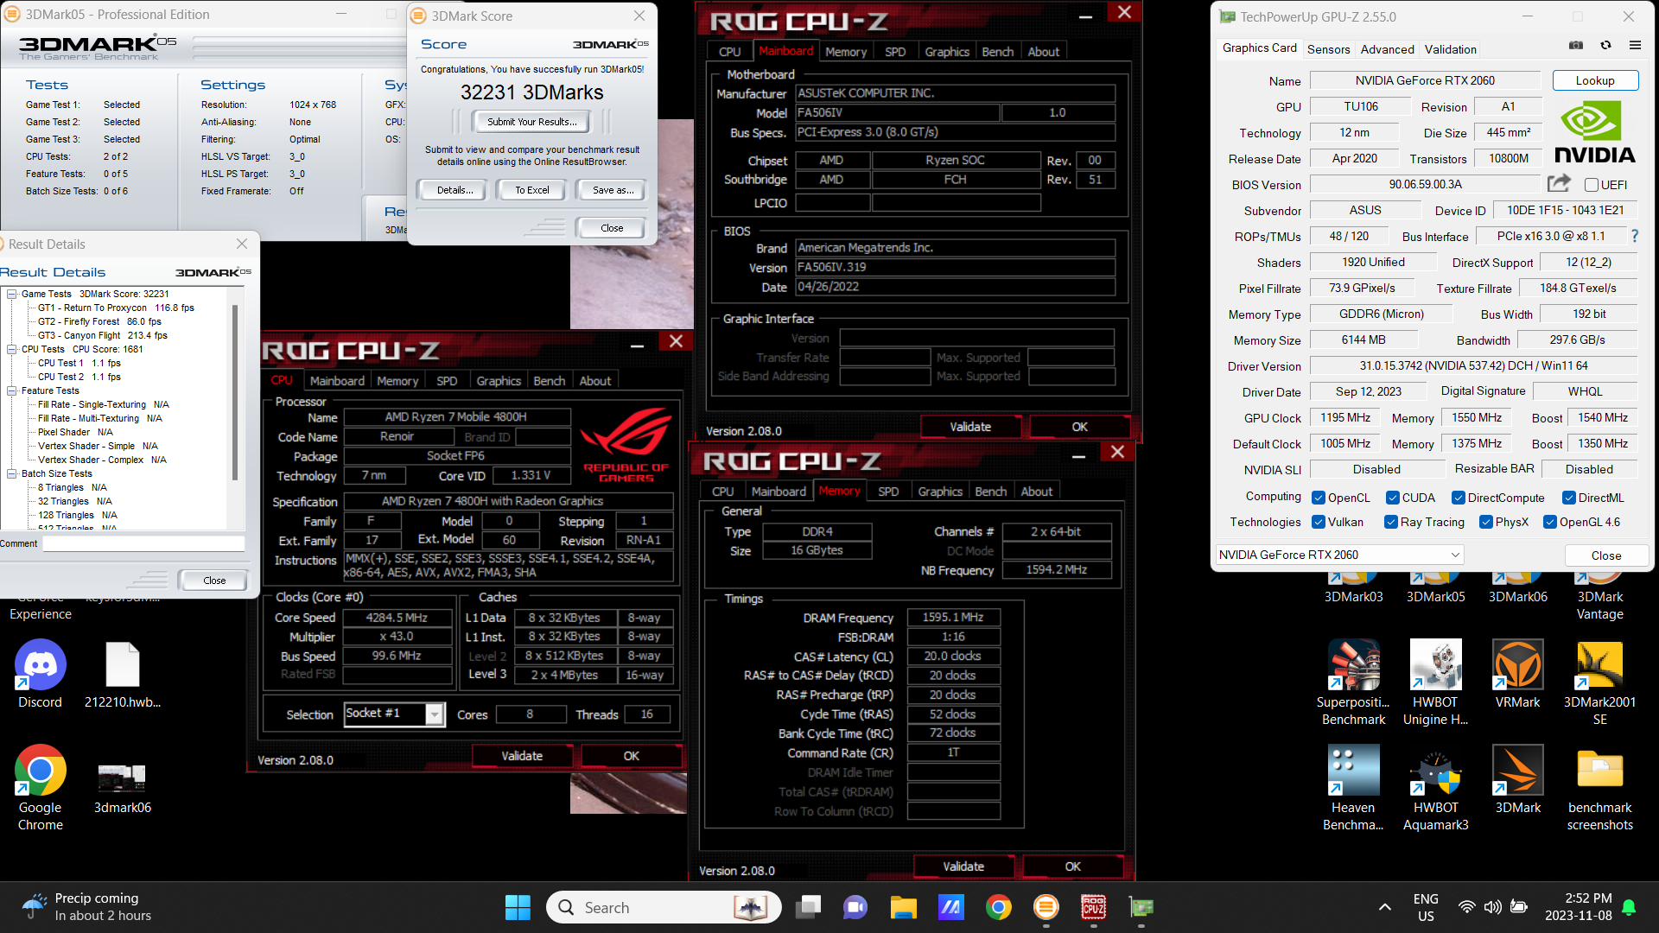Click the taskbar Search box
1659x933 pixels.
pos(664,907)
